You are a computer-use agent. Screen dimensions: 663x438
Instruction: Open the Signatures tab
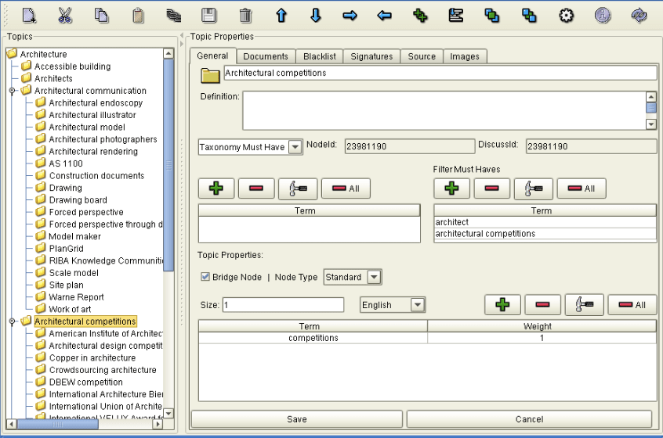point(371,56)
